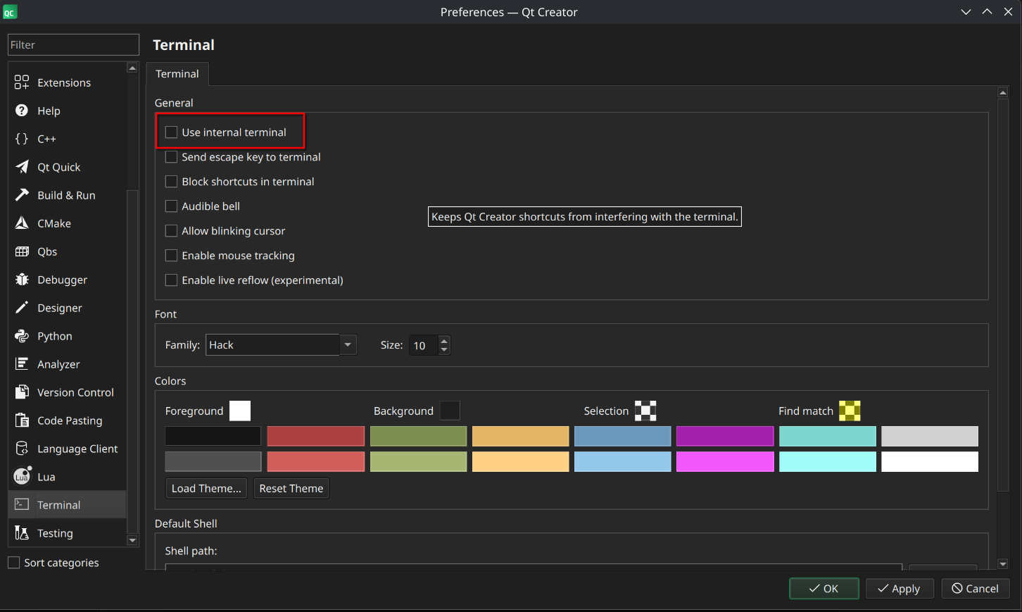The height and width of the screenshot is (612, 1022).
Task: Click the Apply button
Action: 900,589
